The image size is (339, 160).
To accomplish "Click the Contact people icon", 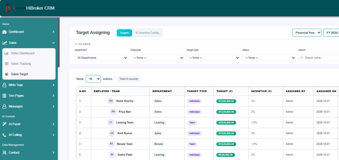I will click(4, 152).
